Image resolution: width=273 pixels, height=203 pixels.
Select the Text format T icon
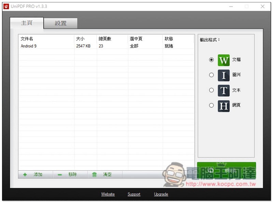tap(224, 90)
